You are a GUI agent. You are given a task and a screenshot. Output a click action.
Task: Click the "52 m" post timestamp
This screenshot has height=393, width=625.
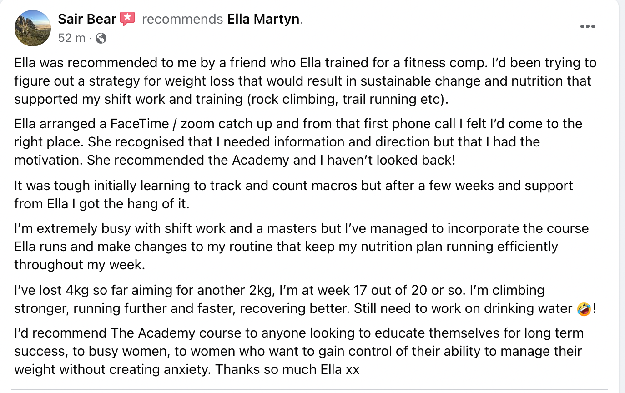[x=71, y=38]
